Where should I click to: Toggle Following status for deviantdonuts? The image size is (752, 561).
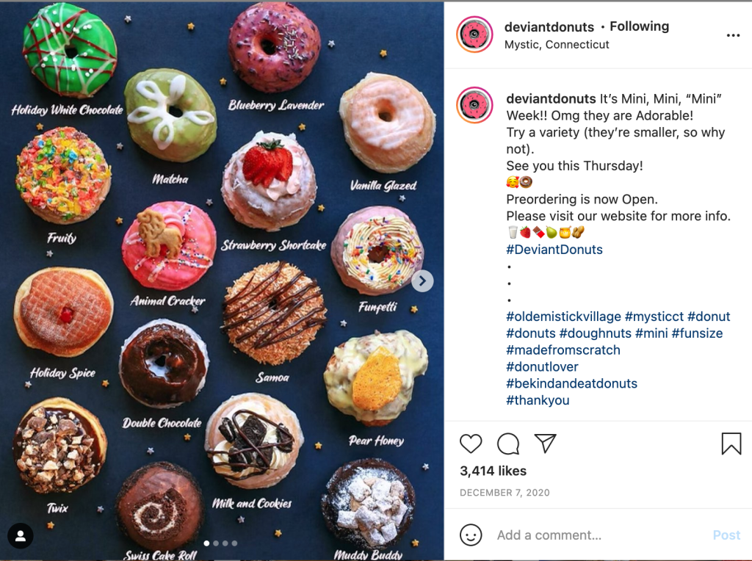639,26
